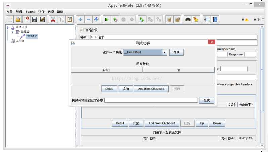
Task: Start without pauses via second play icon
Action: 115,20
